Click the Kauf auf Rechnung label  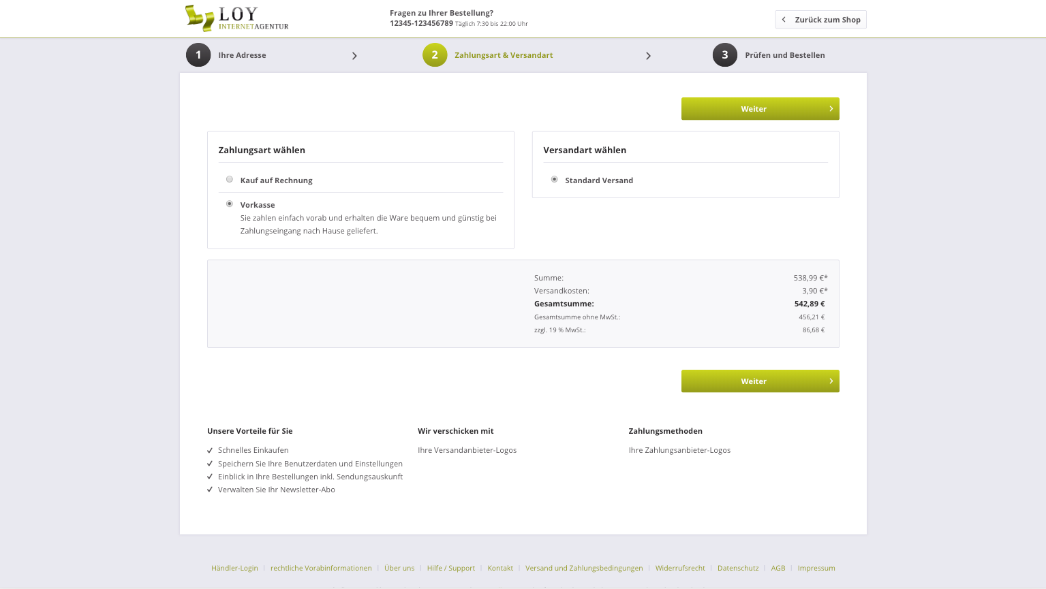[x=276, y=180]
